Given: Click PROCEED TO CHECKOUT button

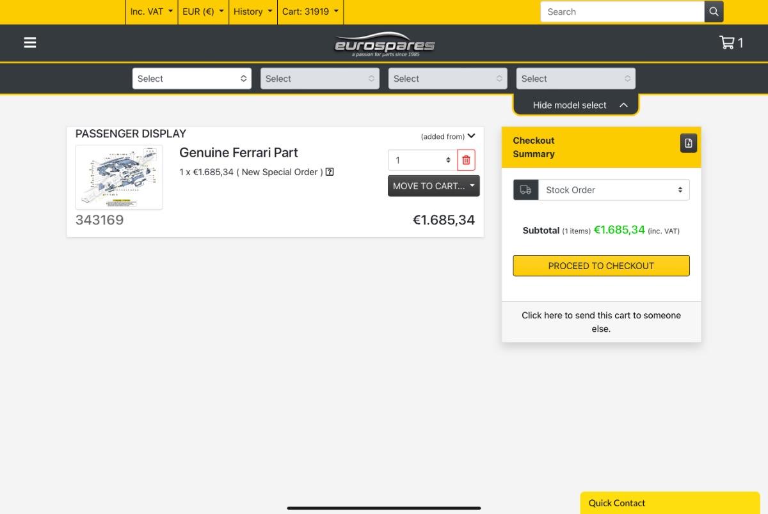Looking at the screenshot, I should point(601,266).
